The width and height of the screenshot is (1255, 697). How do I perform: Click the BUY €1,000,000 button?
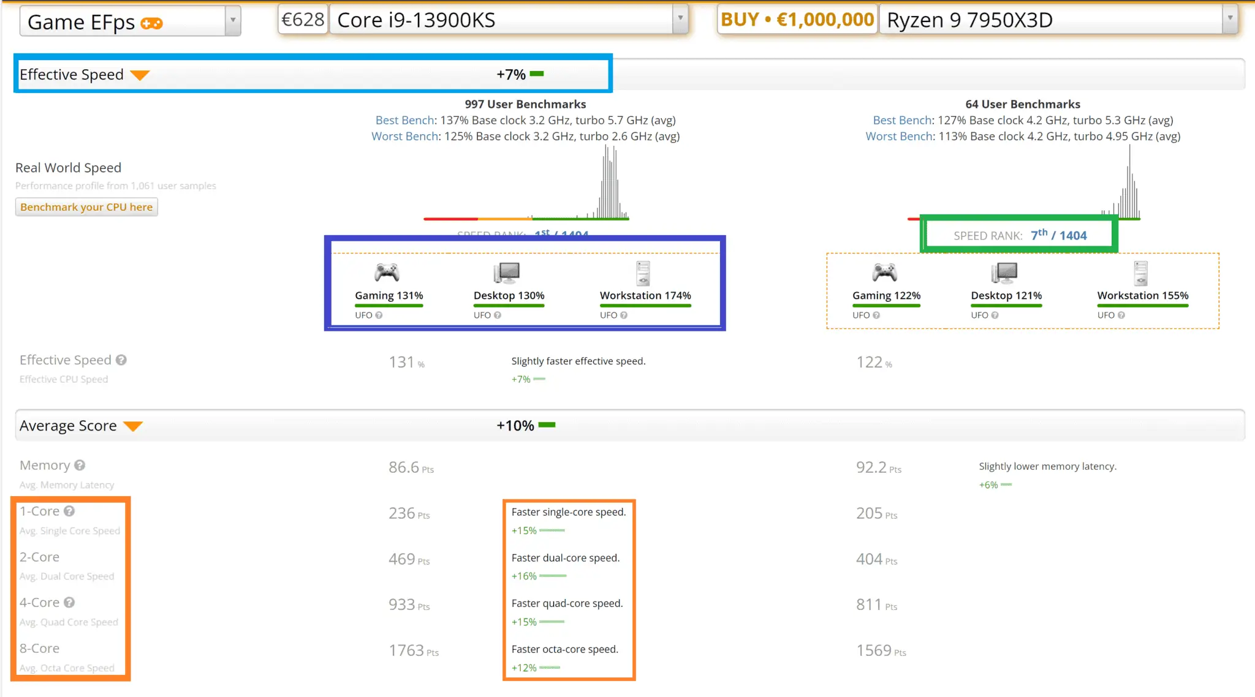pos(797,20)
